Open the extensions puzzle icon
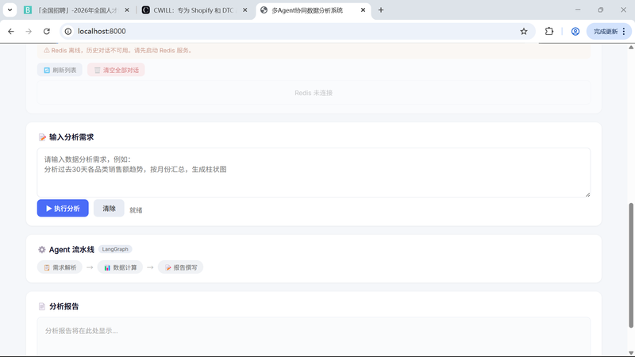Screen dimensions: 635x357 point(549,31)
